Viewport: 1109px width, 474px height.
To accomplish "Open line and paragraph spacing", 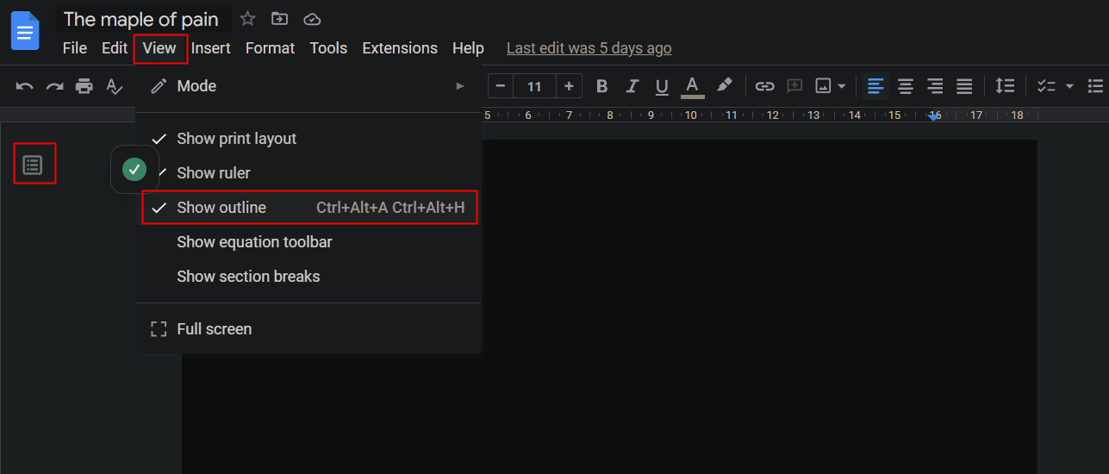I will 1005,86.
